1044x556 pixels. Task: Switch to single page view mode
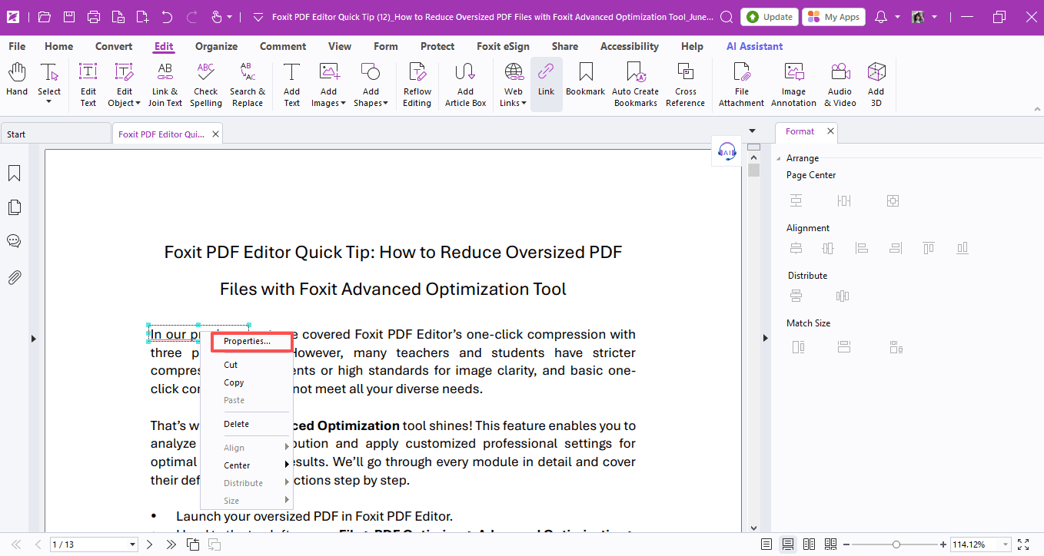click(x=766, y=544)
